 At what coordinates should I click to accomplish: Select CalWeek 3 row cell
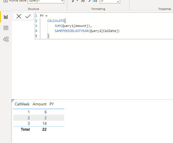tap(29, 123)
